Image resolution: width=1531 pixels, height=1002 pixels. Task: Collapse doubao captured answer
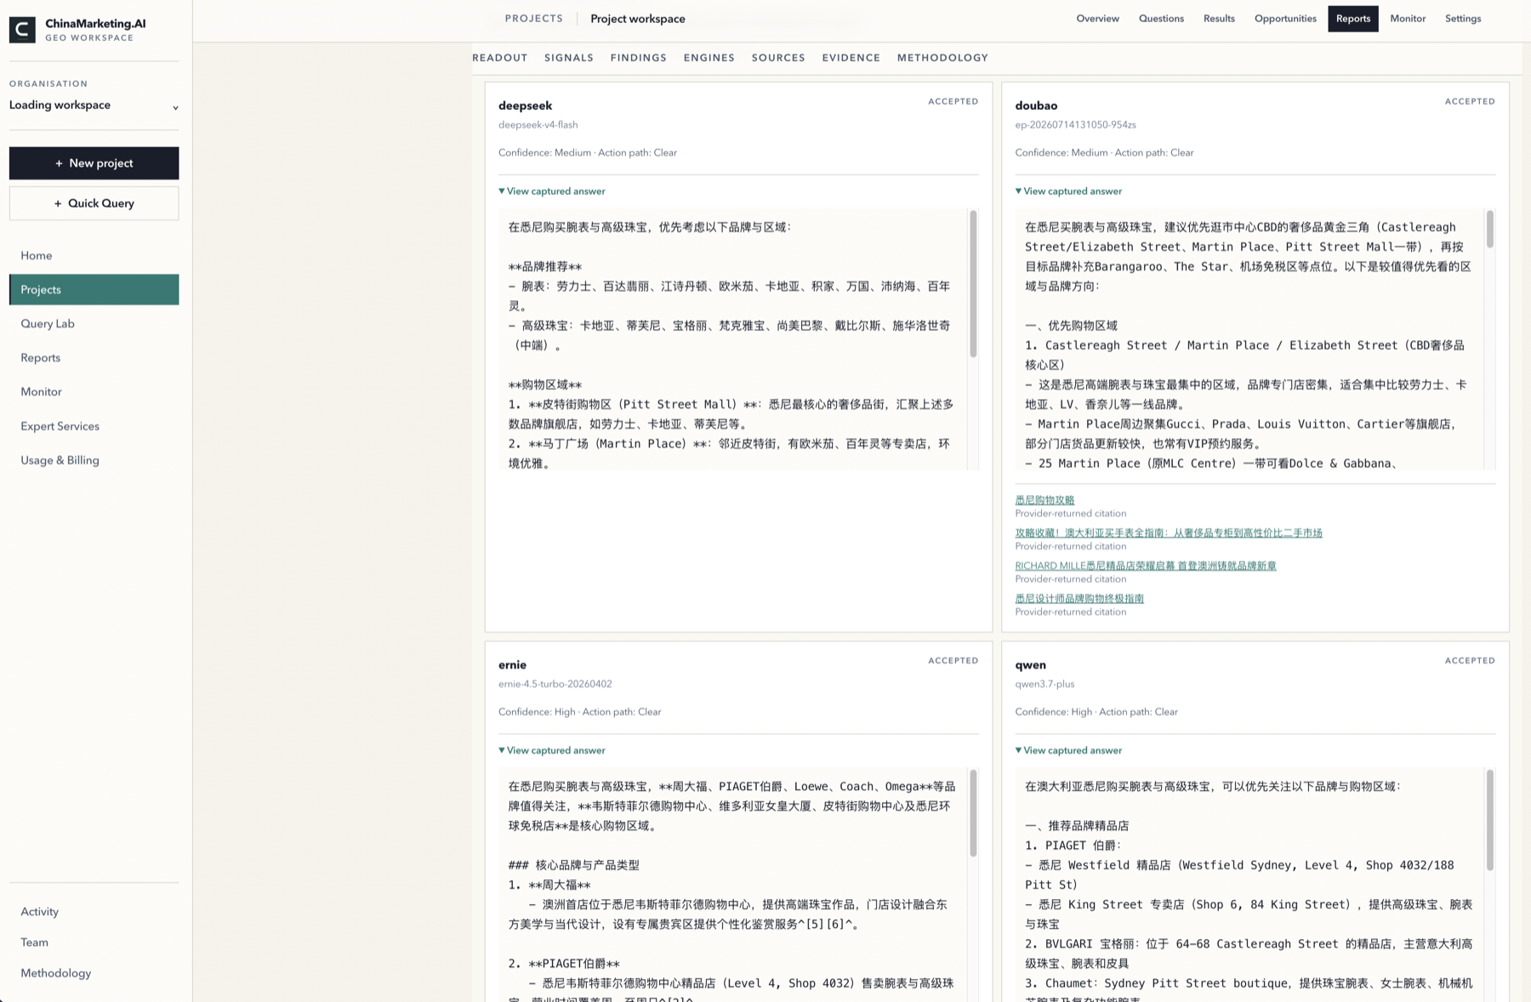tap(1068, 191)
